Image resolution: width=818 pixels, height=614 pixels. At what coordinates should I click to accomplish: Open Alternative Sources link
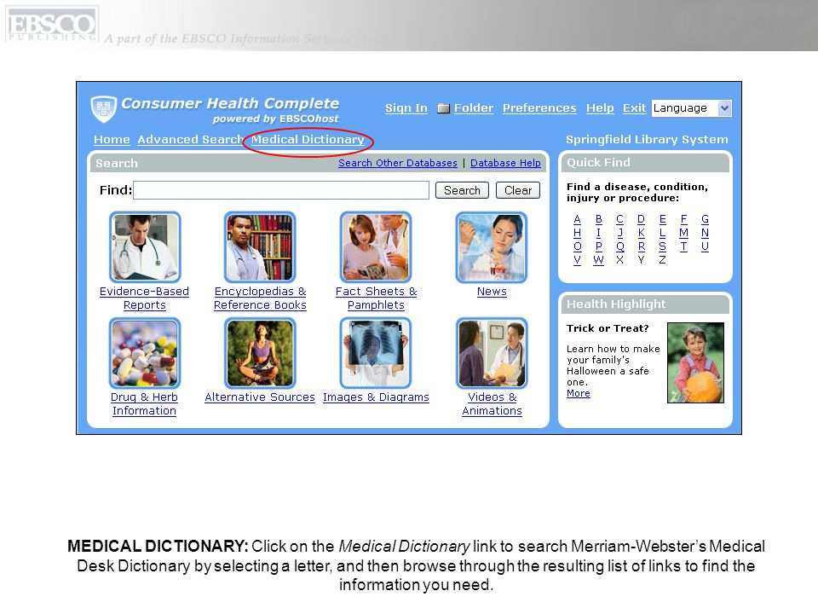pyautogui.click(x=260, y=397)
